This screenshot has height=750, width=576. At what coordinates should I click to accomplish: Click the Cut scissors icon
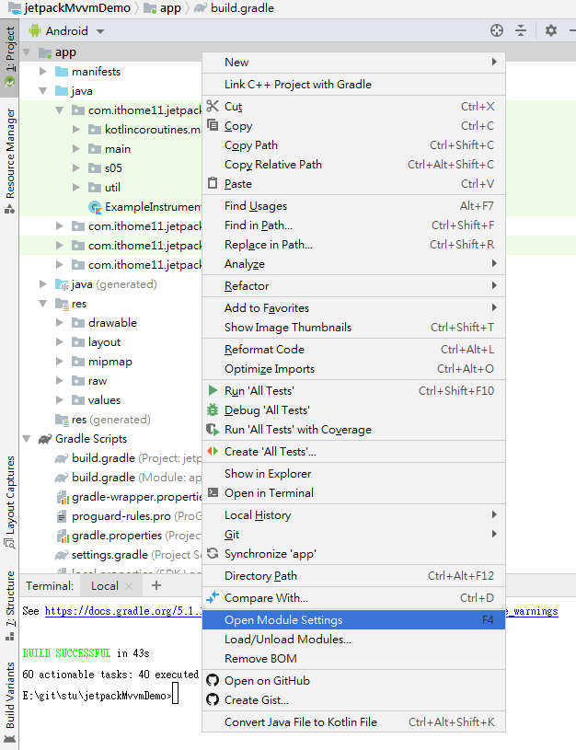click(213, 106)
